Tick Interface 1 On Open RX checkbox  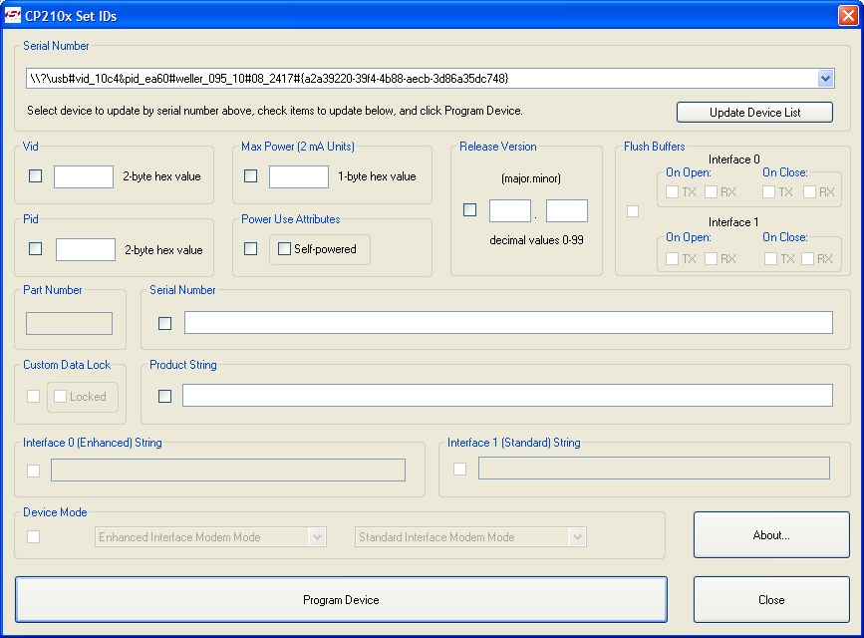[712, 258]
